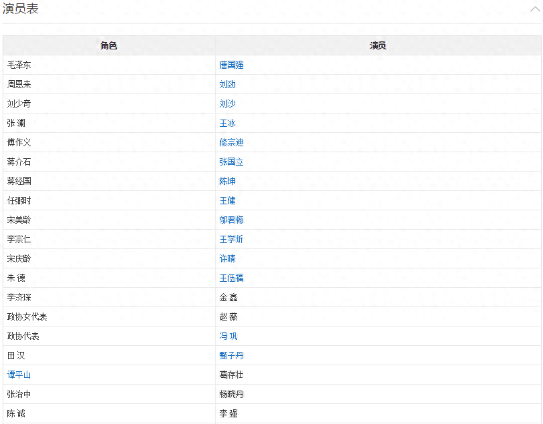Click the 张国立 link
Viewport: 543px width, 424px height.
(231, 162)
